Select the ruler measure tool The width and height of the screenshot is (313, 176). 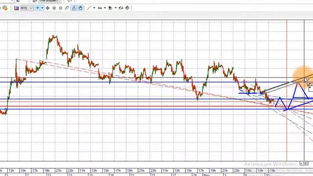tap(67, 8)
